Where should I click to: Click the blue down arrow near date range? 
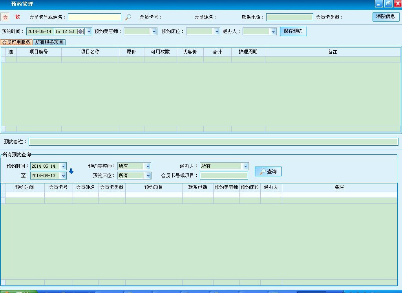tap(71, 171)
